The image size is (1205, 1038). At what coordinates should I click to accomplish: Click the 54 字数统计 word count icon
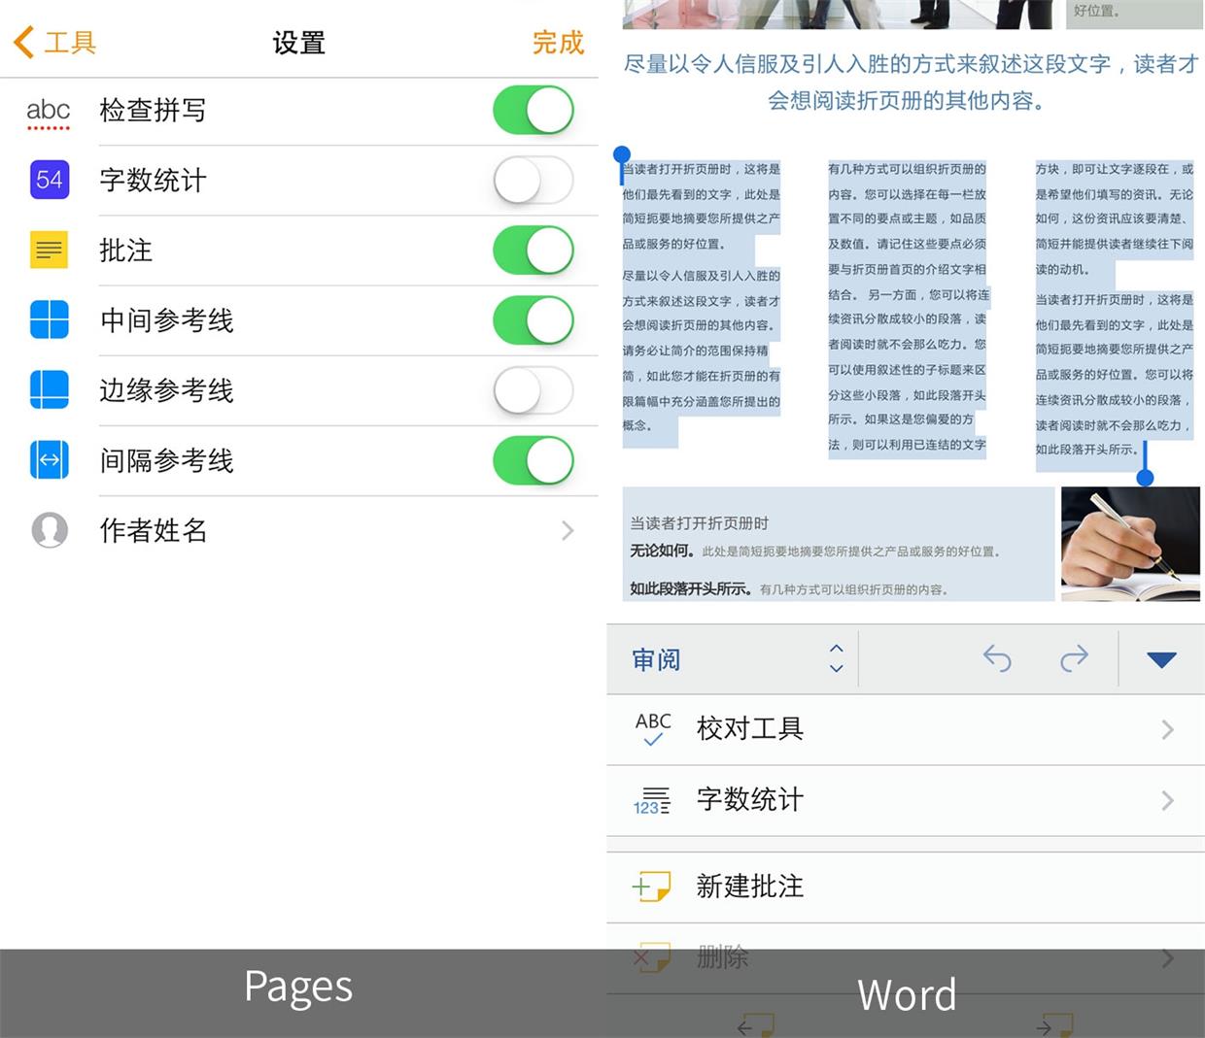click(x=49, y=179)
